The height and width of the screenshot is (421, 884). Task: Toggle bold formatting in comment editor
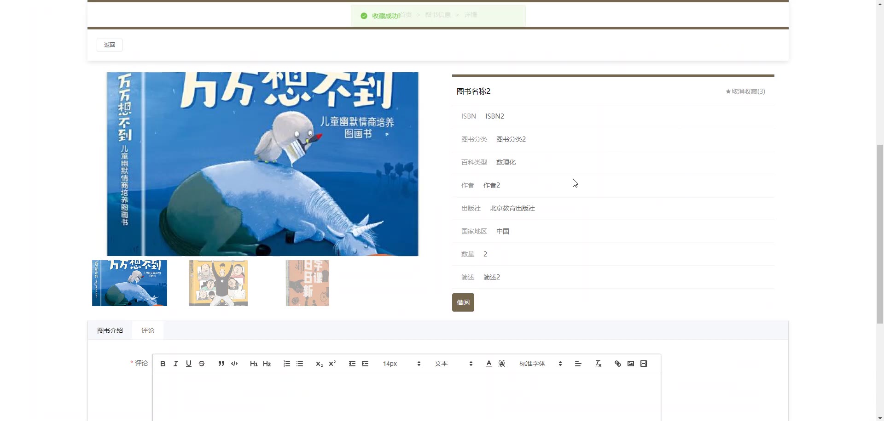pos(163,364)
